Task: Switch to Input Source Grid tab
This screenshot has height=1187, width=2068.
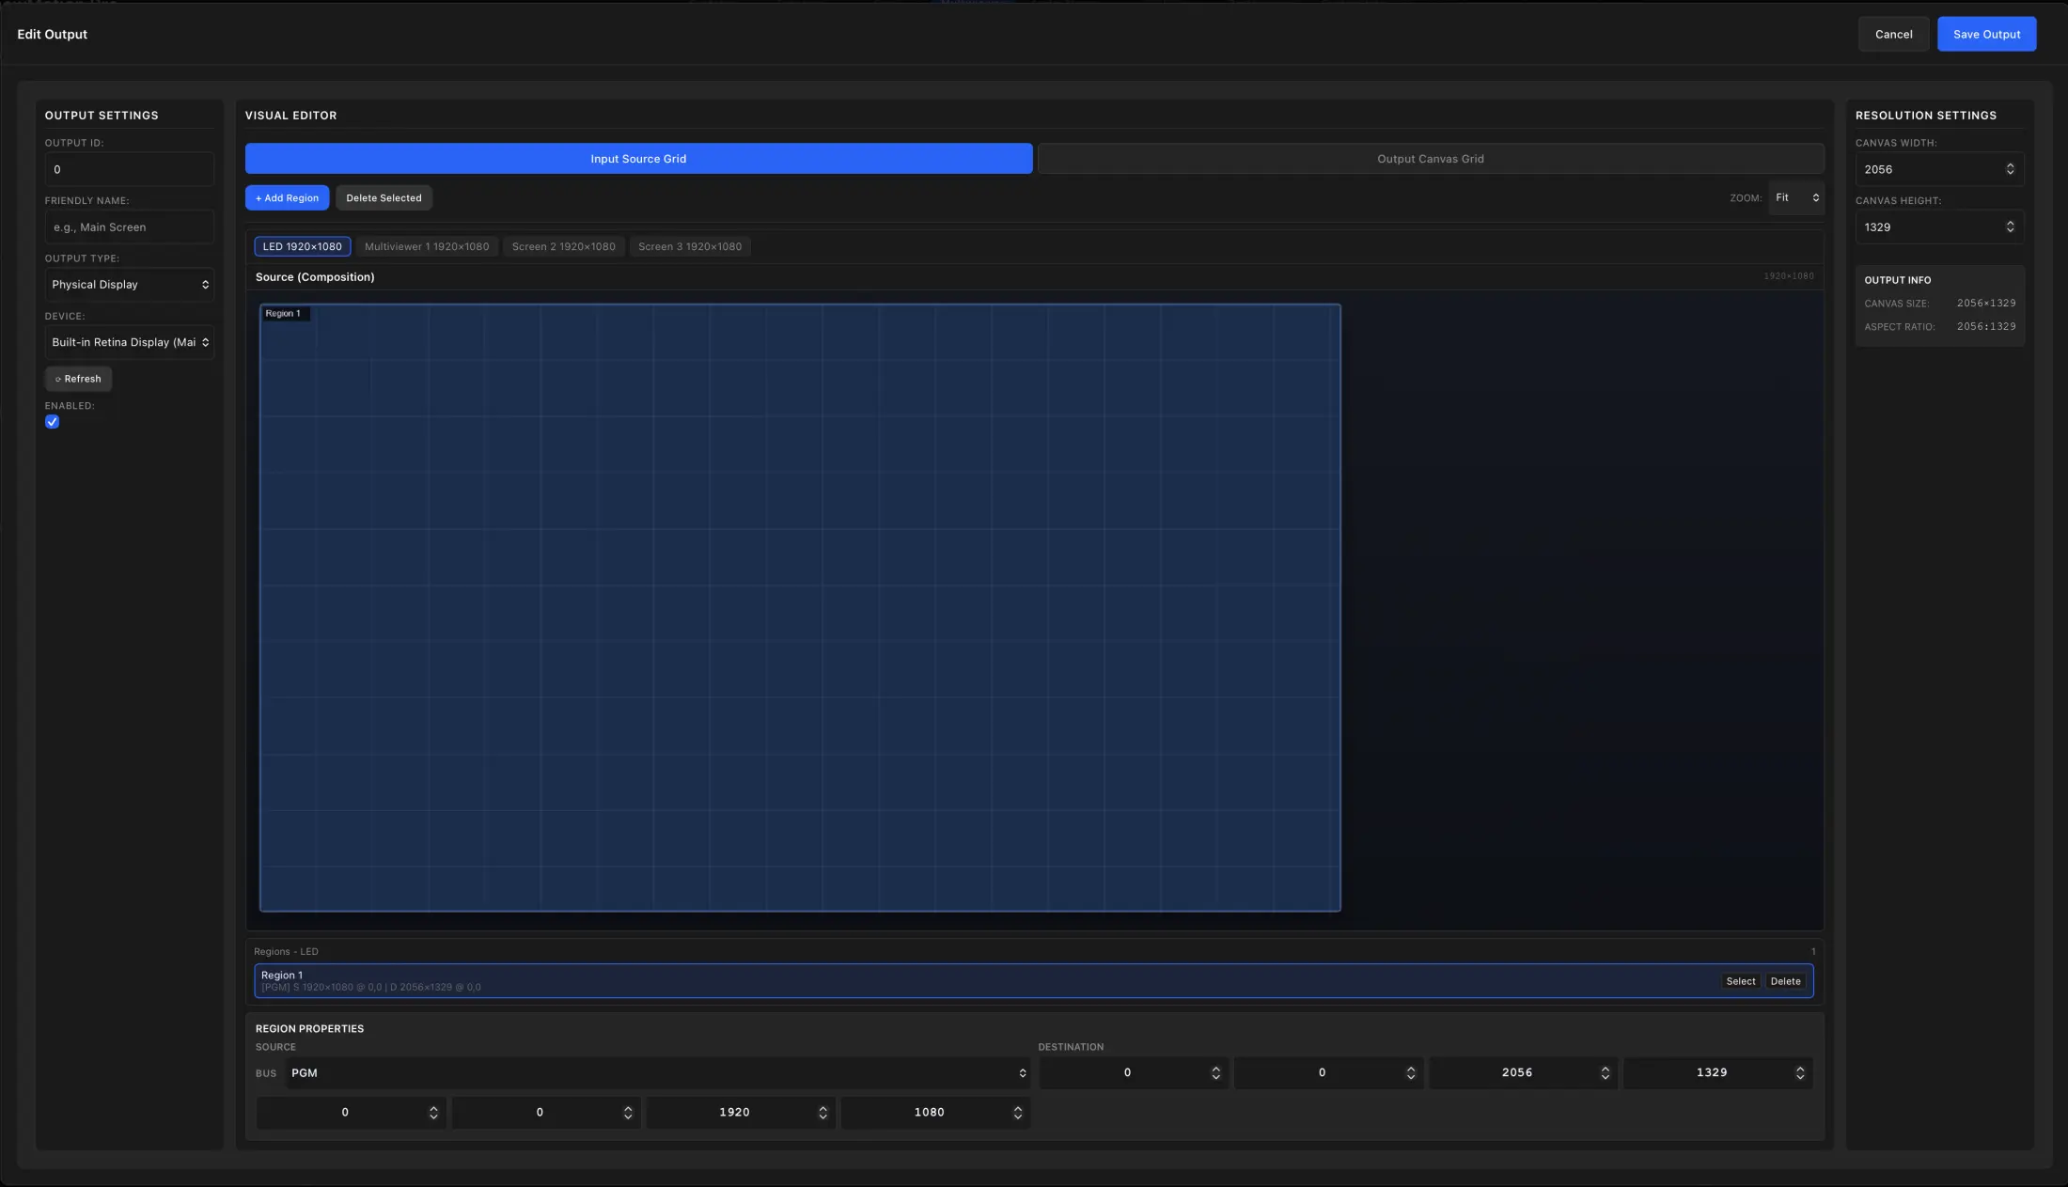Action: coord(638,159)
